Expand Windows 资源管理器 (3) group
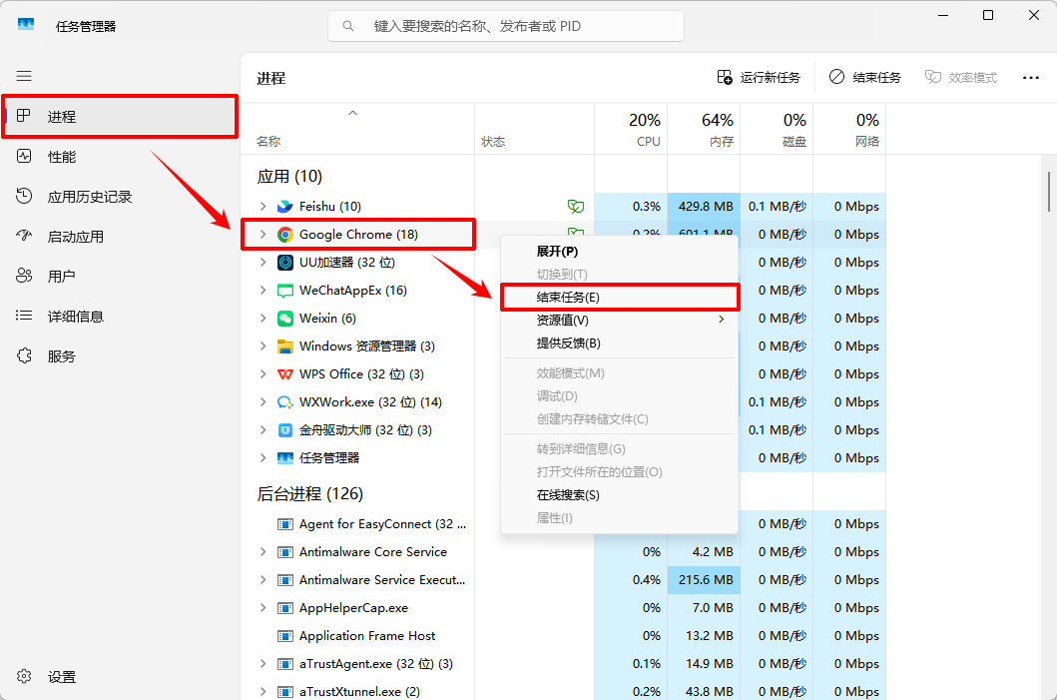1057x700 pixels. coord(263,347)
